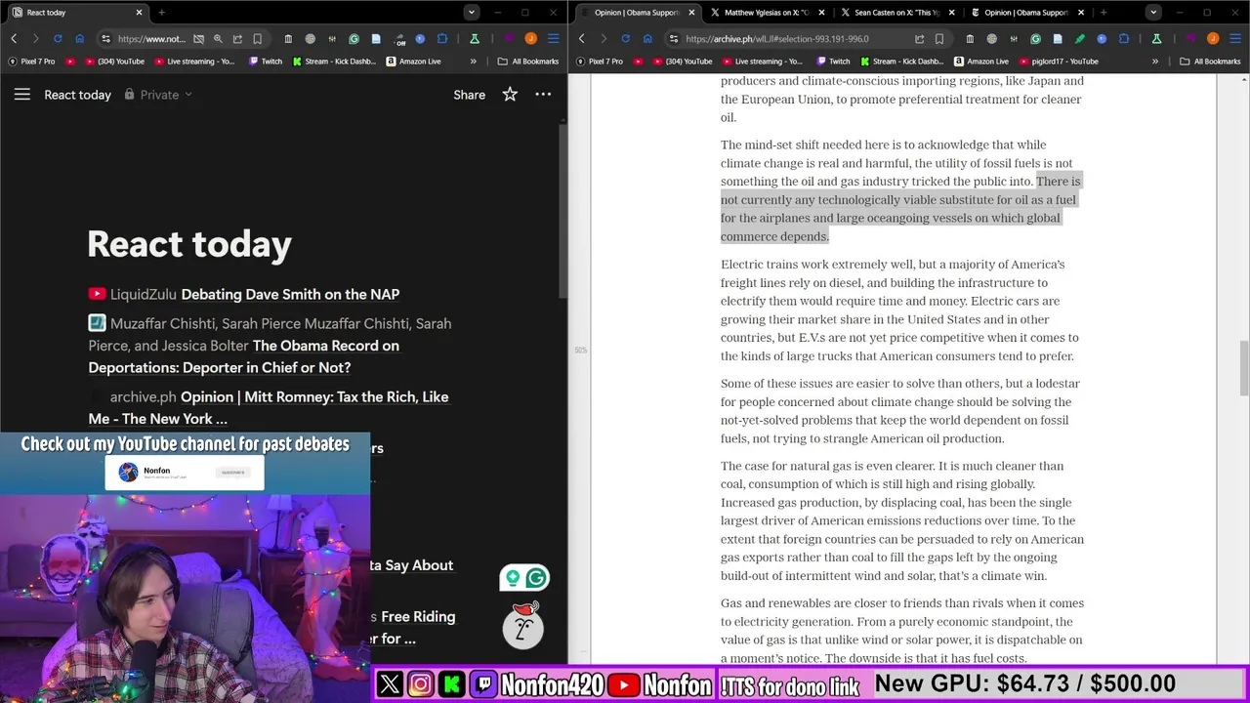
Task: Click the green eyedropper extension in right browser
Action: tap(1079, 39)
